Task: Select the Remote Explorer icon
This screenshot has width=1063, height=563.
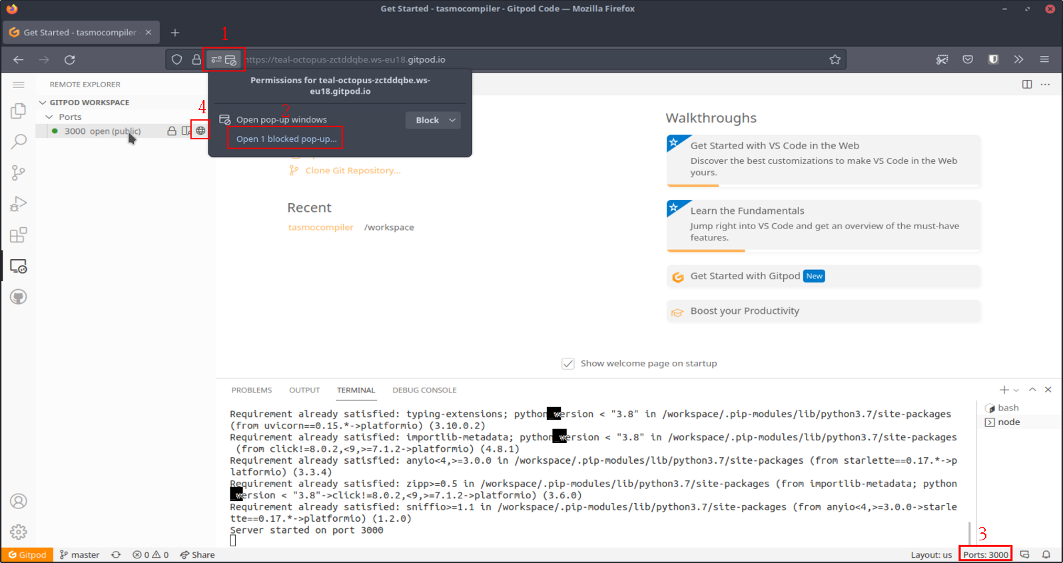Action: point(19,267)
